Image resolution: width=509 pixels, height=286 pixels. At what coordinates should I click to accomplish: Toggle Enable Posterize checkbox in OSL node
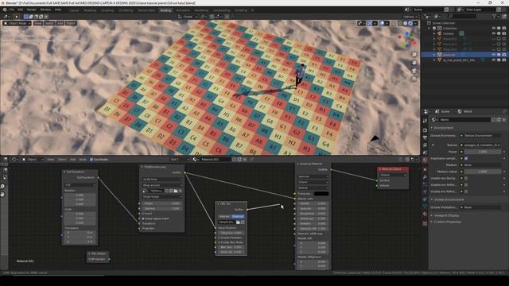click(220, 238)
